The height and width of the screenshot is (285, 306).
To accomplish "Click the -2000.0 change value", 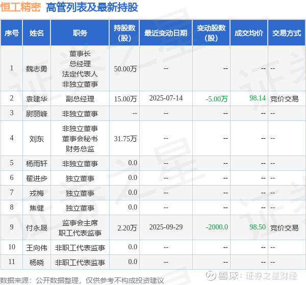I will (217, 227).
